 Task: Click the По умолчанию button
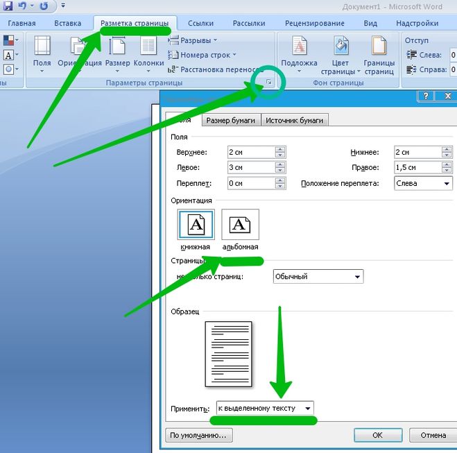click(x=198, y=435)
